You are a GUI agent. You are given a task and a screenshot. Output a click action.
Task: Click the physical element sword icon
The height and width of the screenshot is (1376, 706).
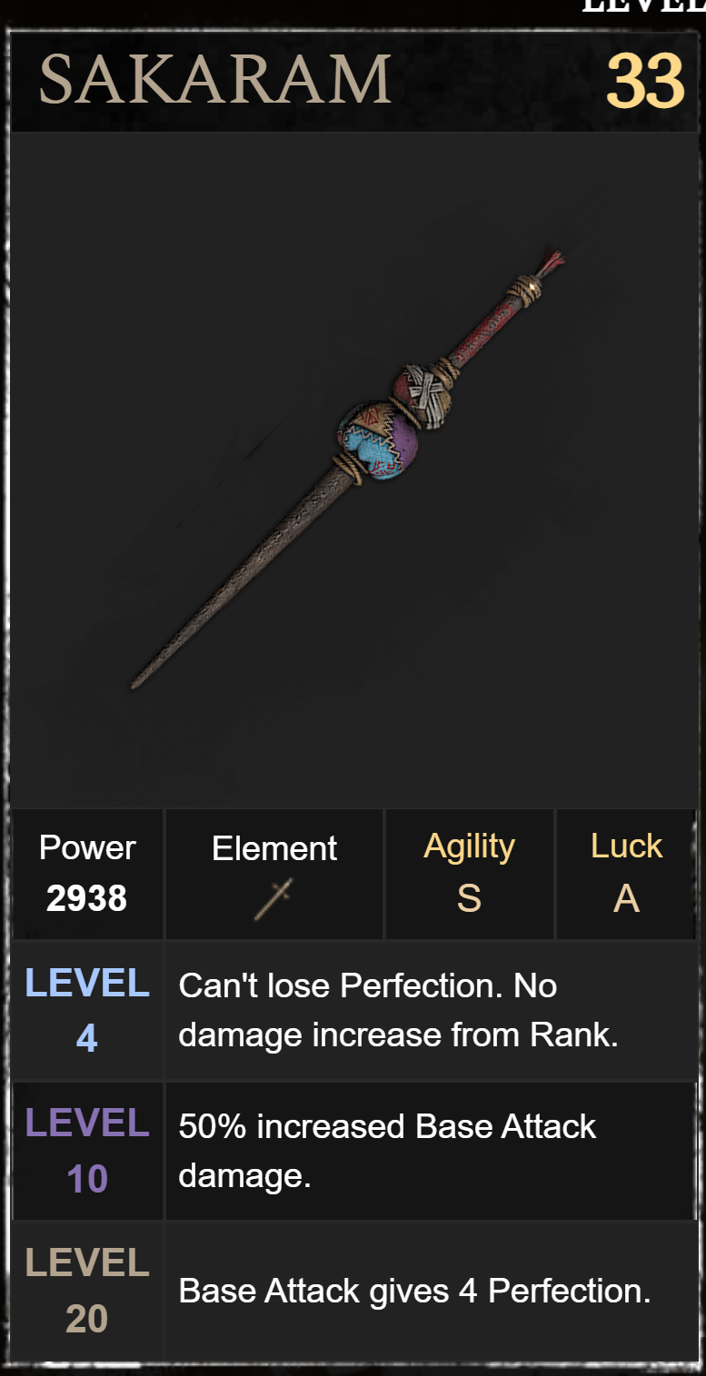tap(273, 899)
